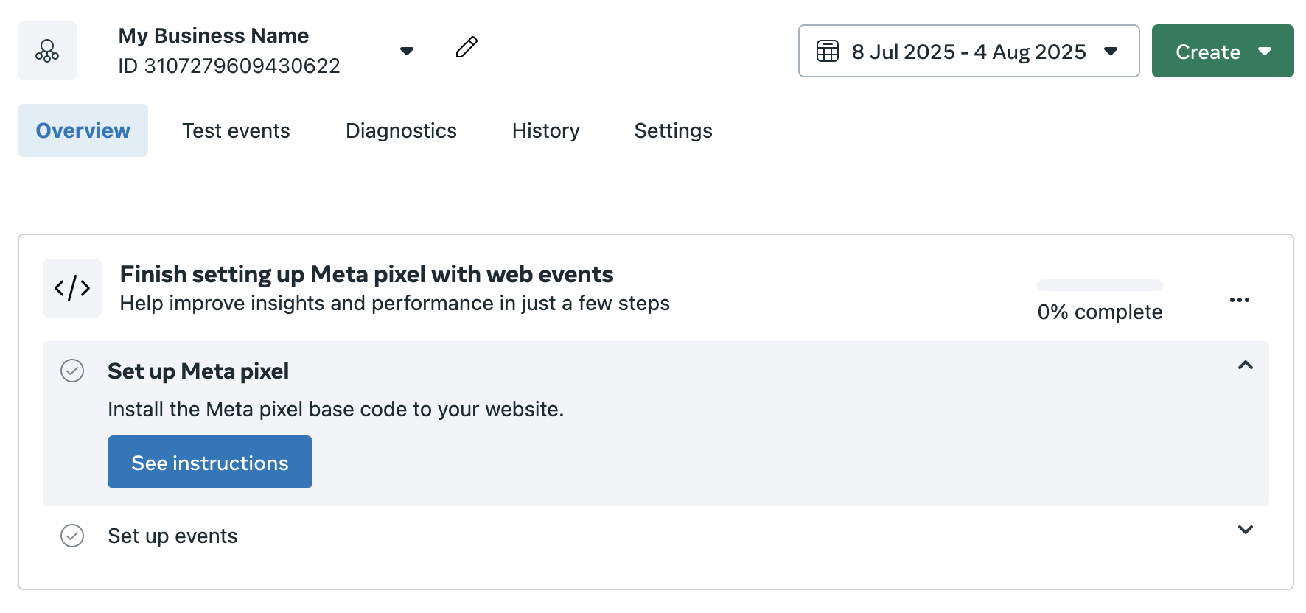Switch to the Overview tab
This screenshot has width=1306, height=613.
click(x=83, y=130)
